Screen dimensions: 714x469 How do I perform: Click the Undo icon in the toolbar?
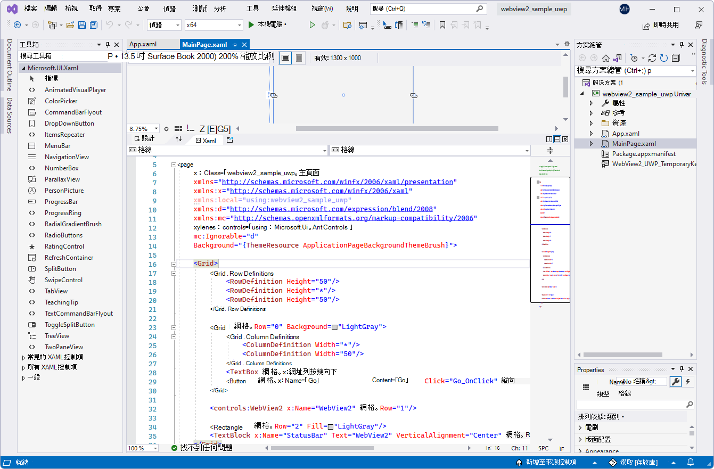(111, 24)
